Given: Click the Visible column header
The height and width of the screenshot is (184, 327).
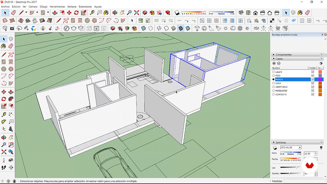Looking at the screenshot, I should (x=312, y=68).
